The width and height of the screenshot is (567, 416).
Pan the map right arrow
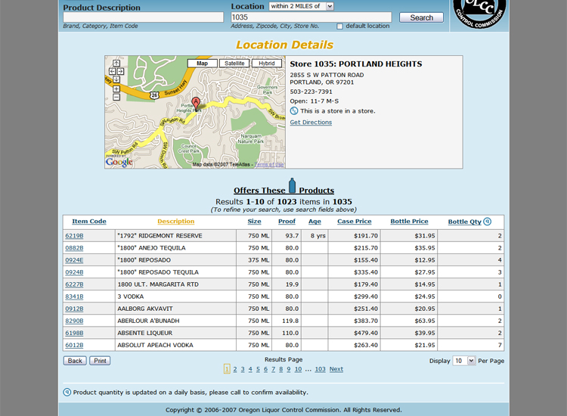coord(120,72)
